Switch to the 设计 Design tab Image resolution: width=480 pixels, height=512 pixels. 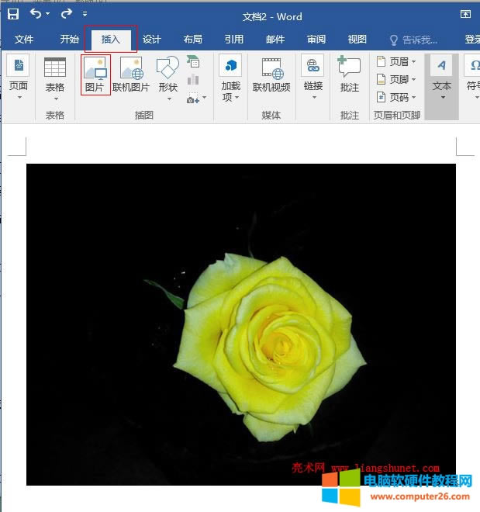[x=152, y=40]
